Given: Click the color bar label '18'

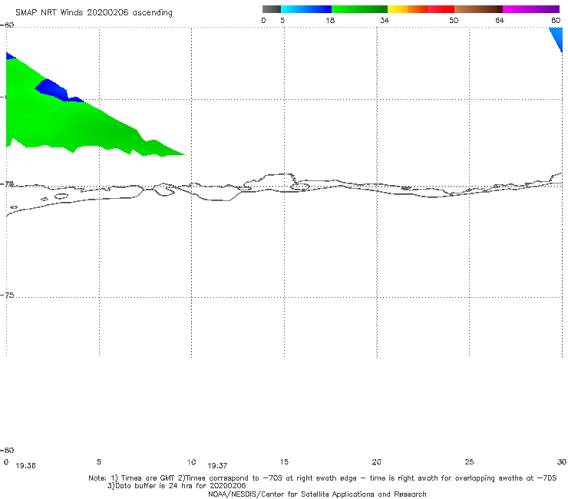Looking at the screenshot, I should (330, 20).
